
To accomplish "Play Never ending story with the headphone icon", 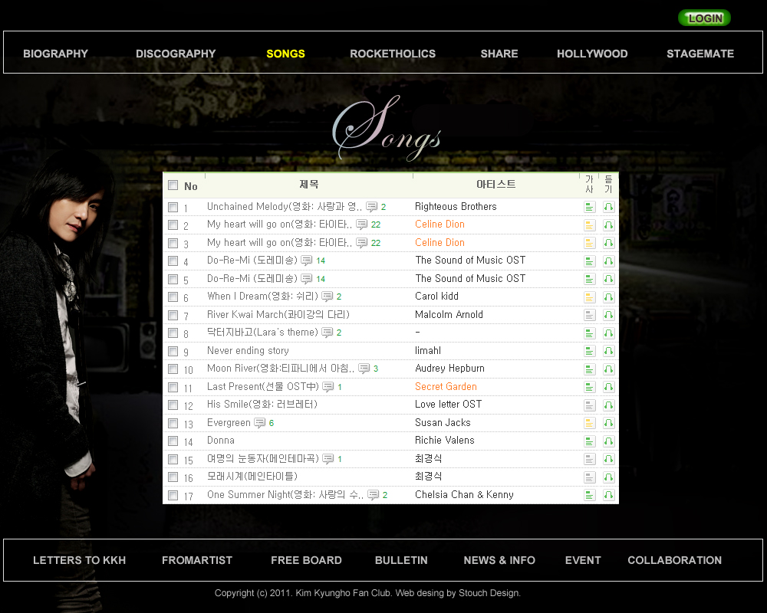I will pos(608,351).
